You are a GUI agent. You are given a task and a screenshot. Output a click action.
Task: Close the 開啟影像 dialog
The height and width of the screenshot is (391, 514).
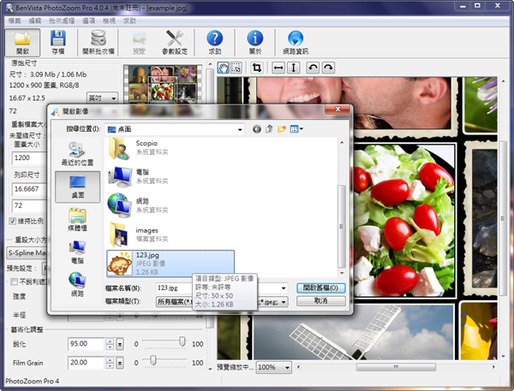338,110
